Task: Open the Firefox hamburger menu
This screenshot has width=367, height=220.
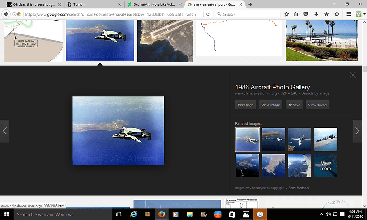Action: 349,14
